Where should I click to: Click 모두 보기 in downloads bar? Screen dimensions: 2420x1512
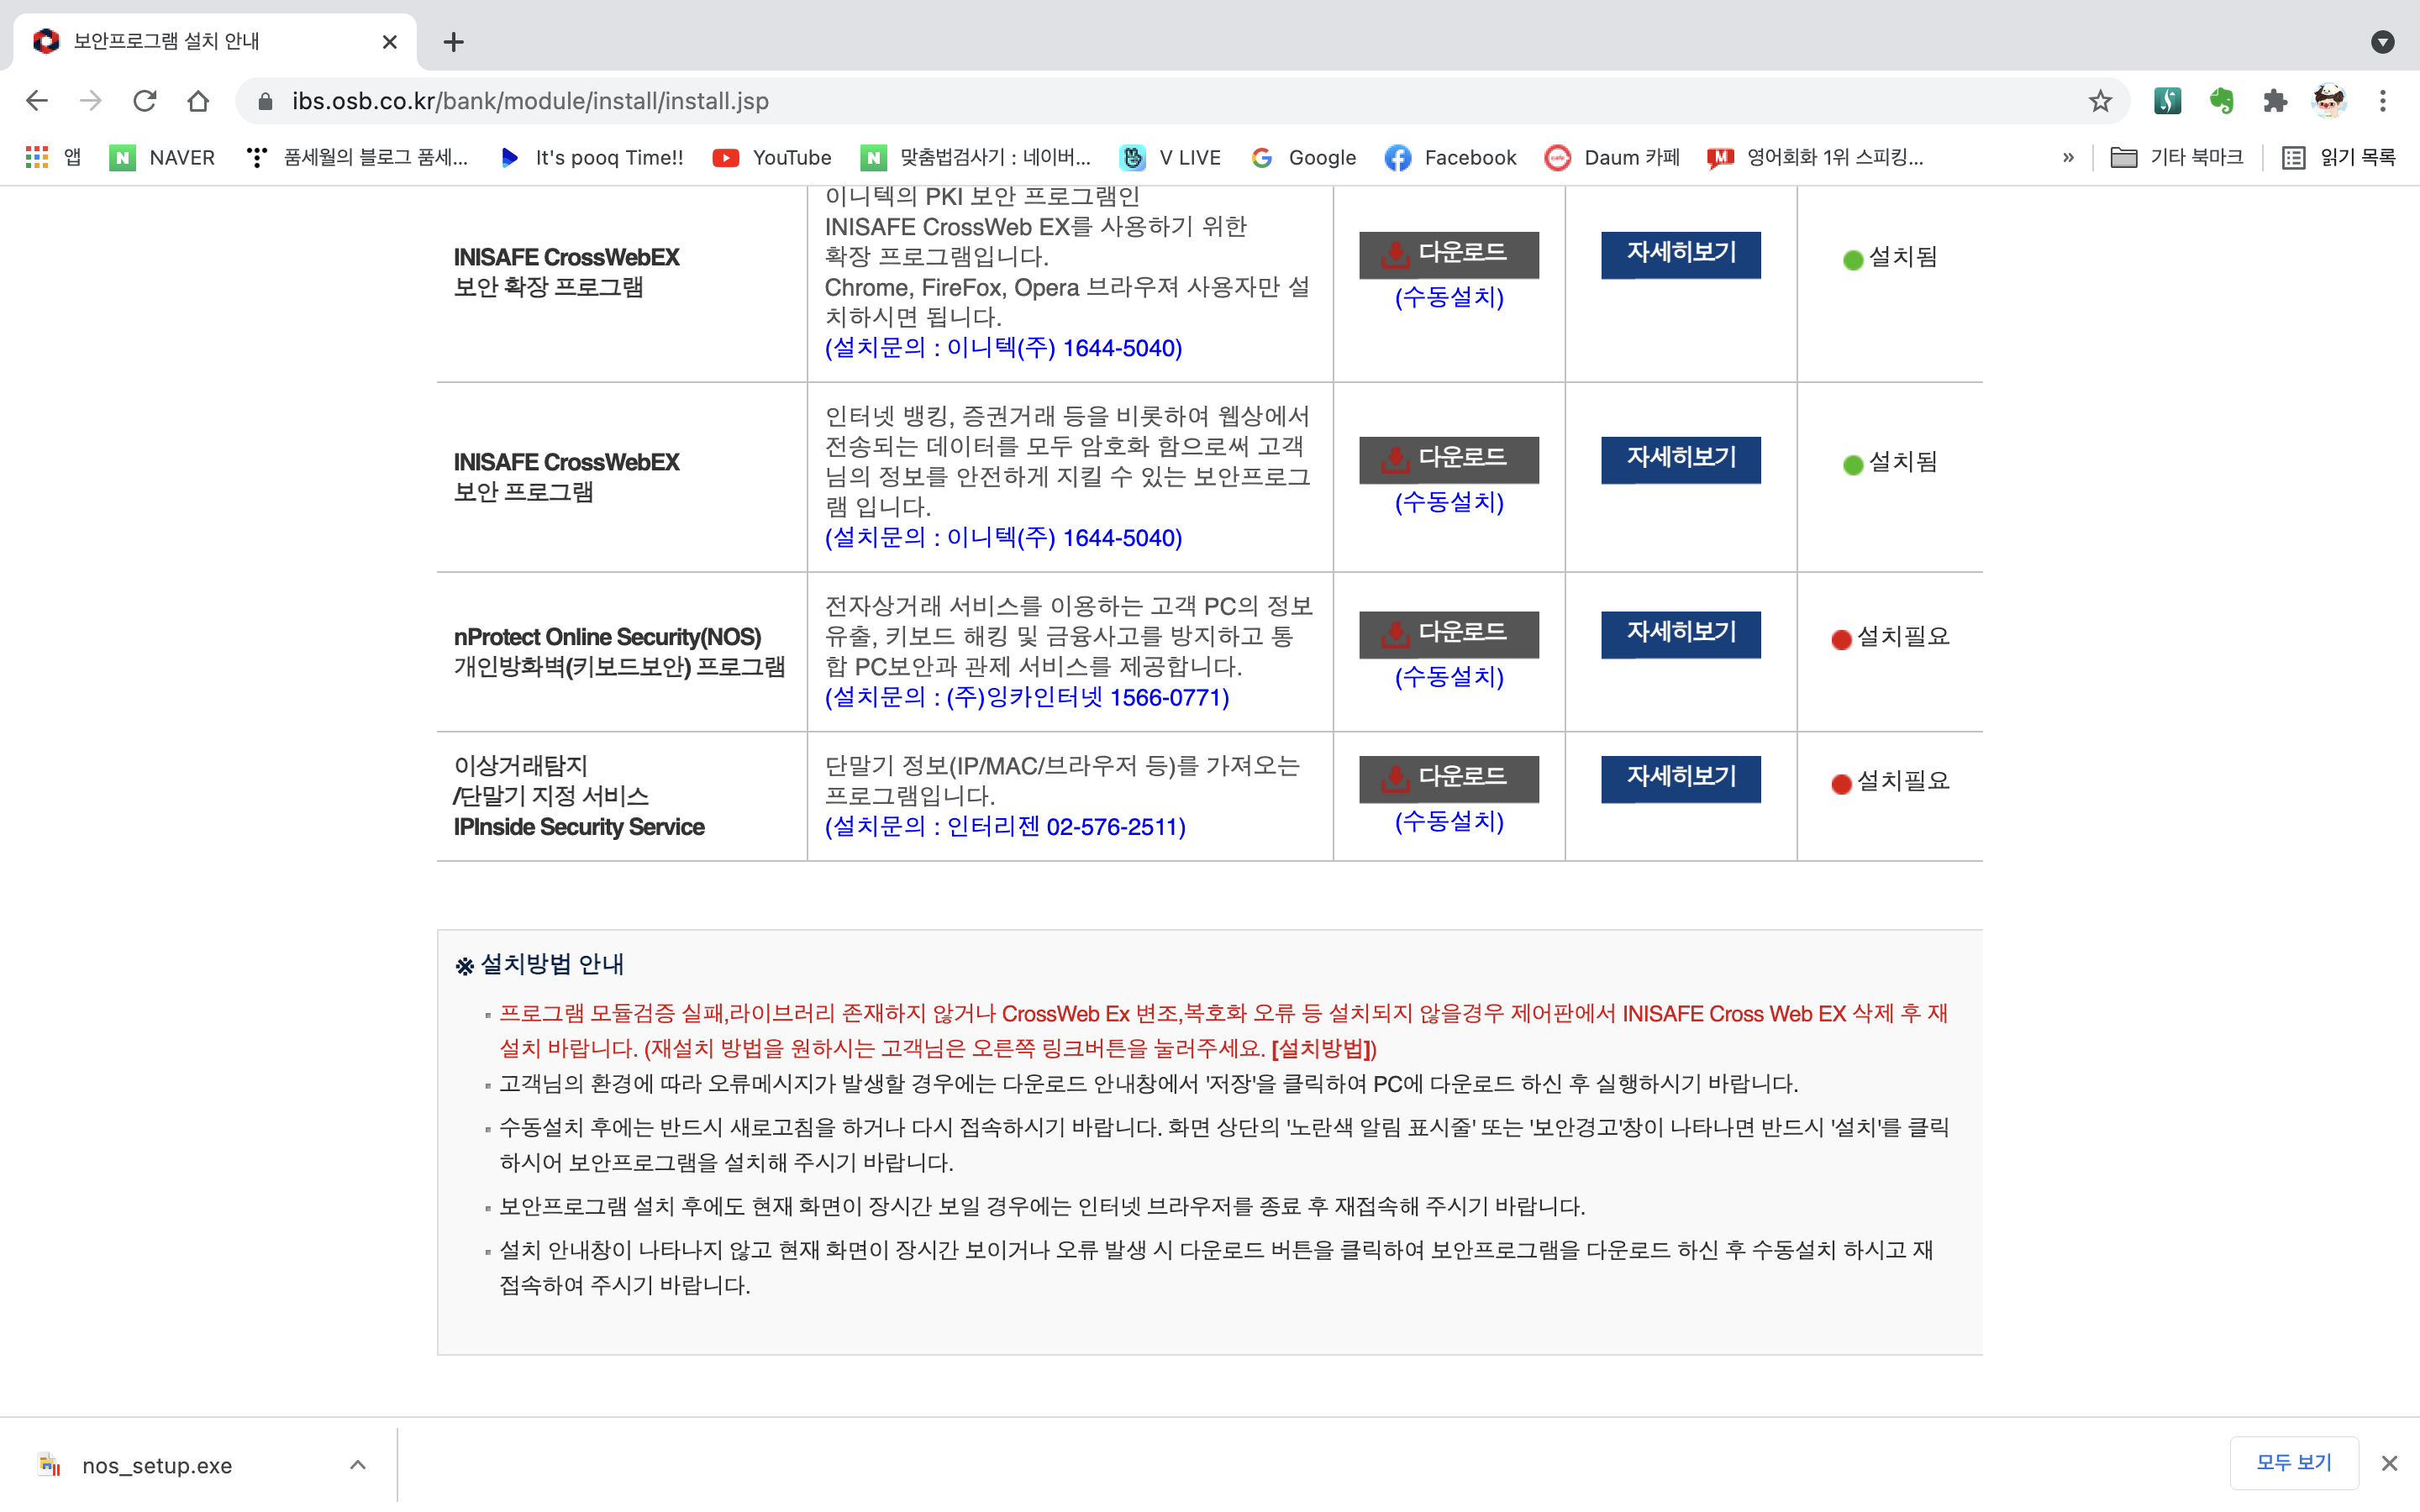tap(2293, 1463)
